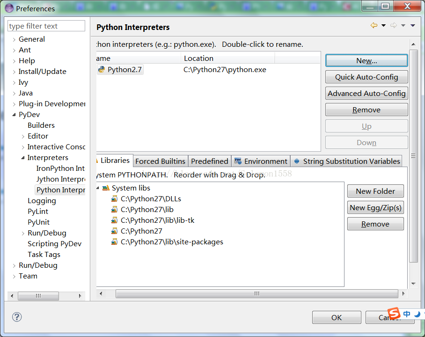Screen dimensions: 425x337
Task: Toggle the Chinese input mode indicator
Action: click(407, 314)
